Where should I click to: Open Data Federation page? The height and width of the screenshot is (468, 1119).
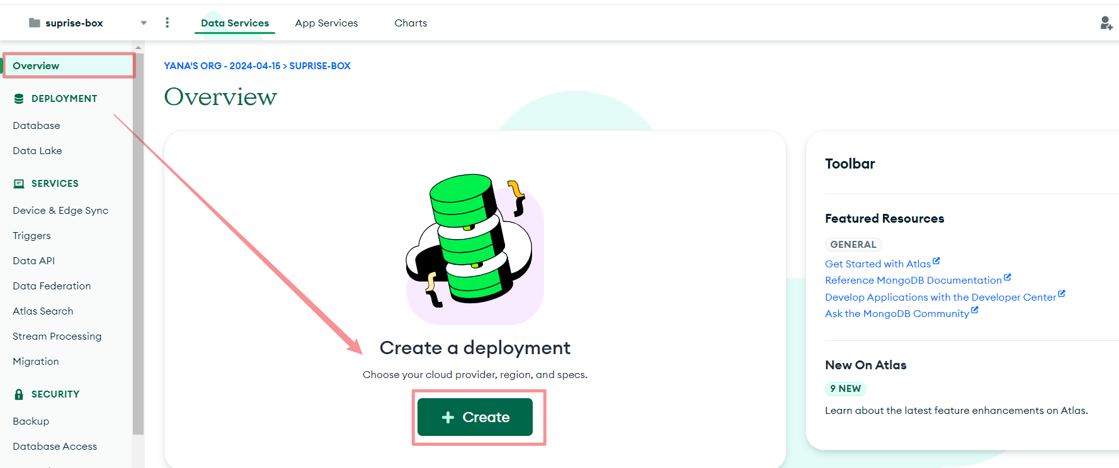tap(52, 286)
